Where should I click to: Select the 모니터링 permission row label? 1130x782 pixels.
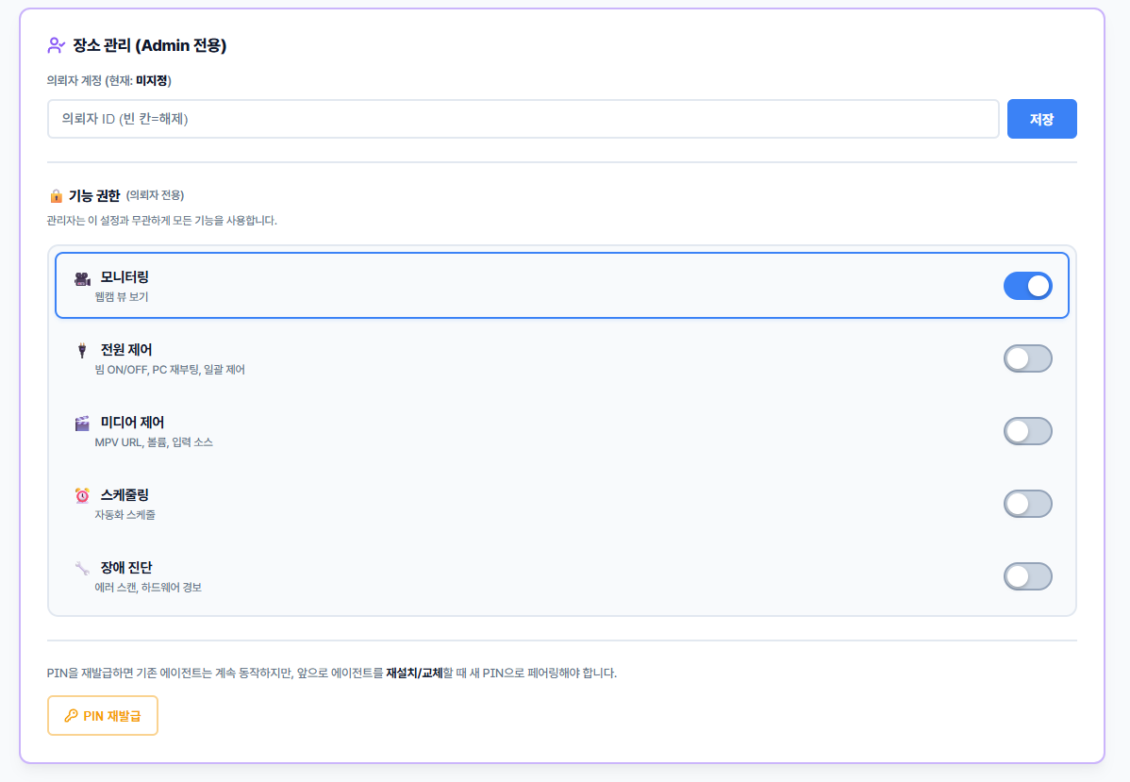pyautogui.click(x=125, y=277)
